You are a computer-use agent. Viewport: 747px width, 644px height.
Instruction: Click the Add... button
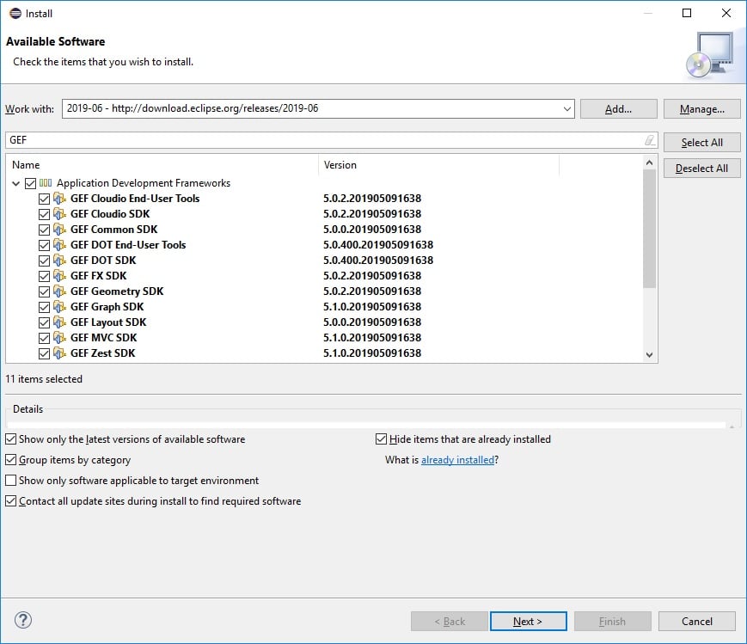click(x=618, y=109)
